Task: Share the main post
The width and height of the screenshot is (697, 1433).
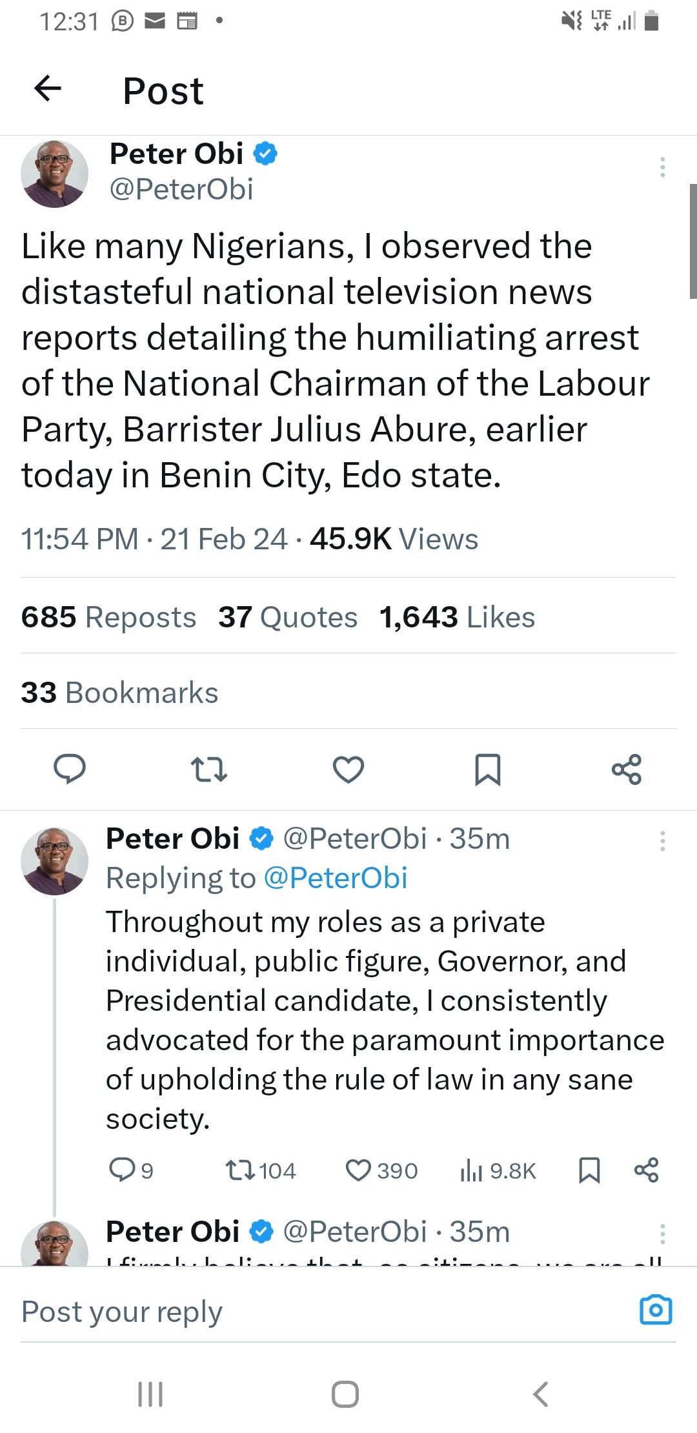Action: click(x=627, y=769)
